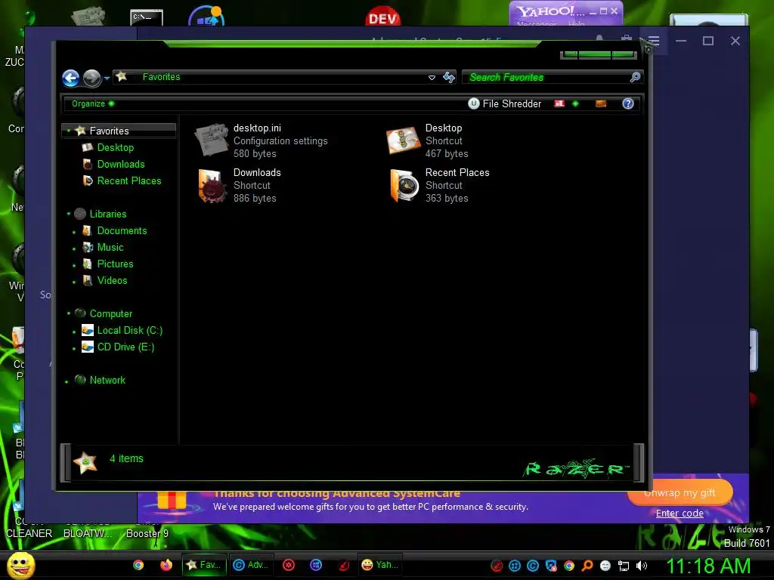Screen dimensions: 774x580
Task: Expand the Network tree node
Action: click(x=67, y=381)
